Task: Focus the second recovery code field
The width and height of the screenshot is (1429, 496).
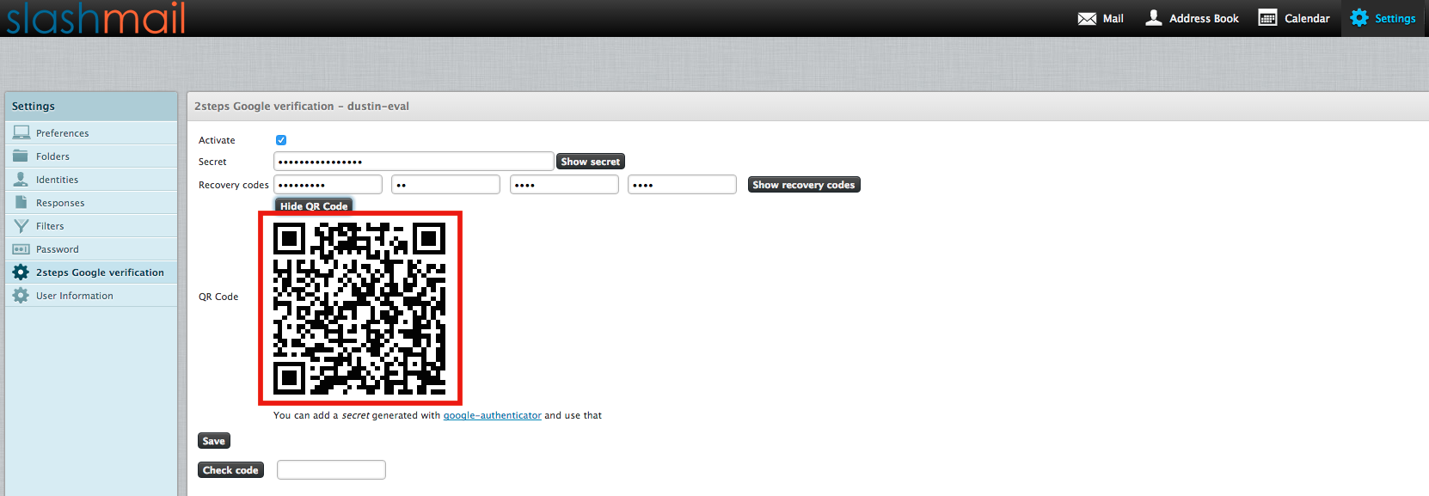Action: coord(445,185)
